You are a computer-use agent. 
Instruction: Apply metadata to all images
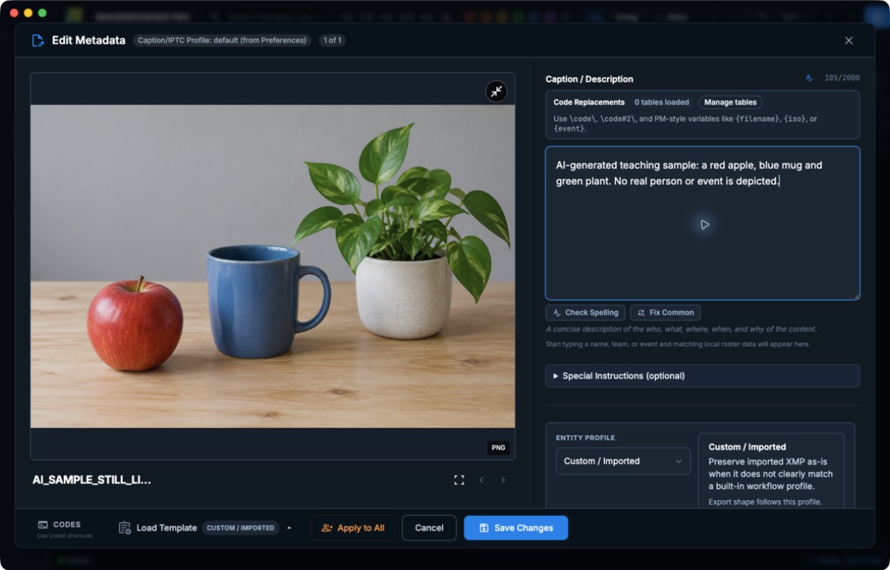point(353,528)
